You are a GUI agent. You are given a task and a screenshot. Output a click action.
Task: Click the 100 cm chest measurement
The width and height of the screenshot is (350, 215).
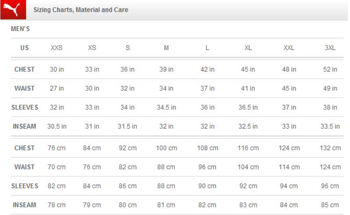click(166, 148)
